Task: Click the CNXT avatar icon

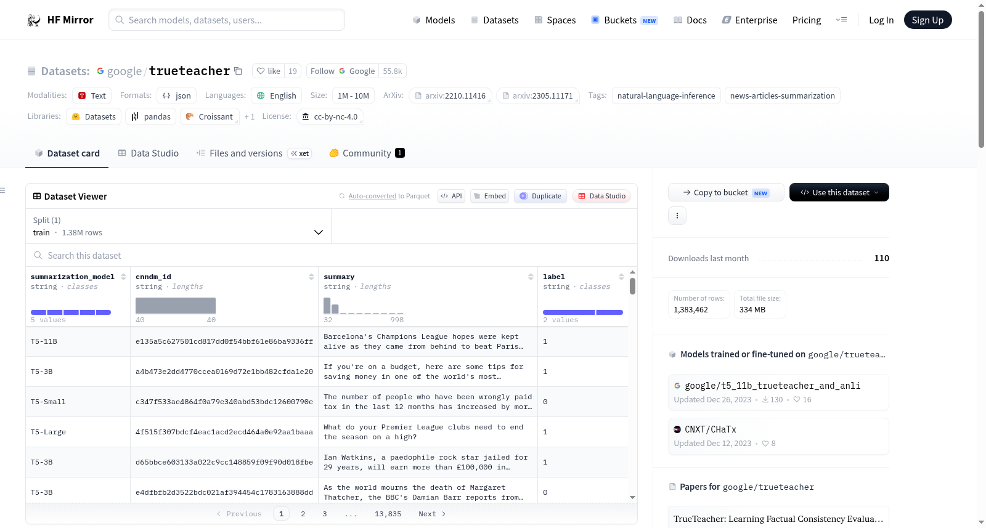Action: point(677,429)
